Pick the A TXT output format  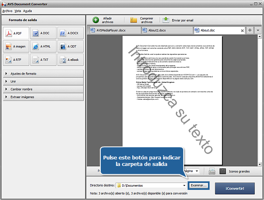pos(43,60)
